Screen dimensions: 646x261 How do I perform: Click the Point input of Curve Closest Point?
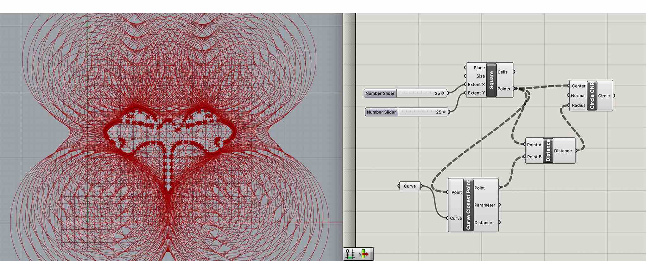457,192
